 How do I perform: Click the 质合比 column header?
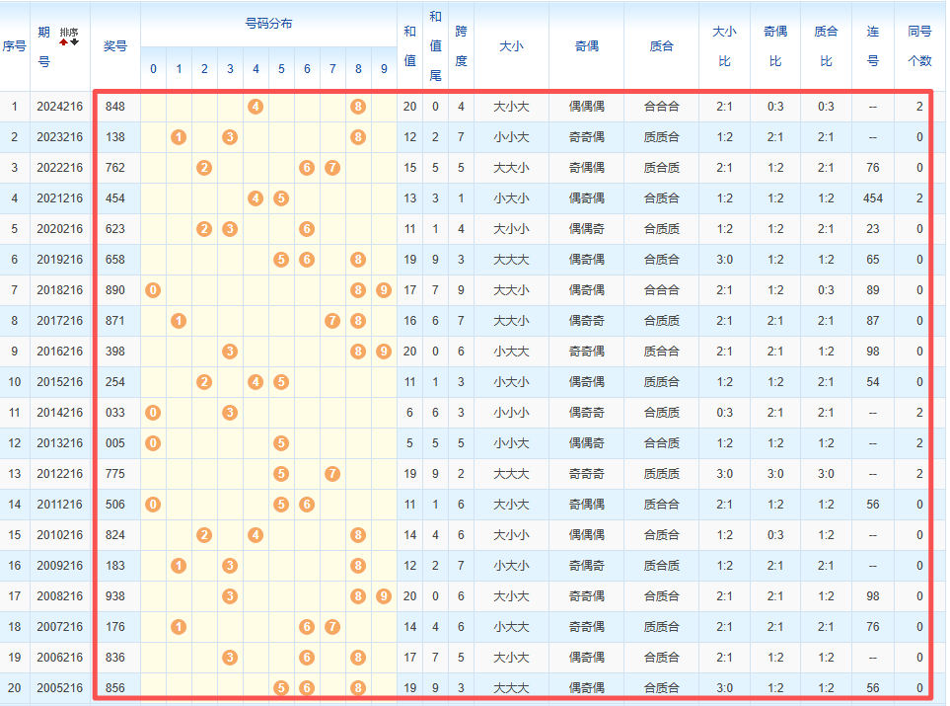[826, 45]
